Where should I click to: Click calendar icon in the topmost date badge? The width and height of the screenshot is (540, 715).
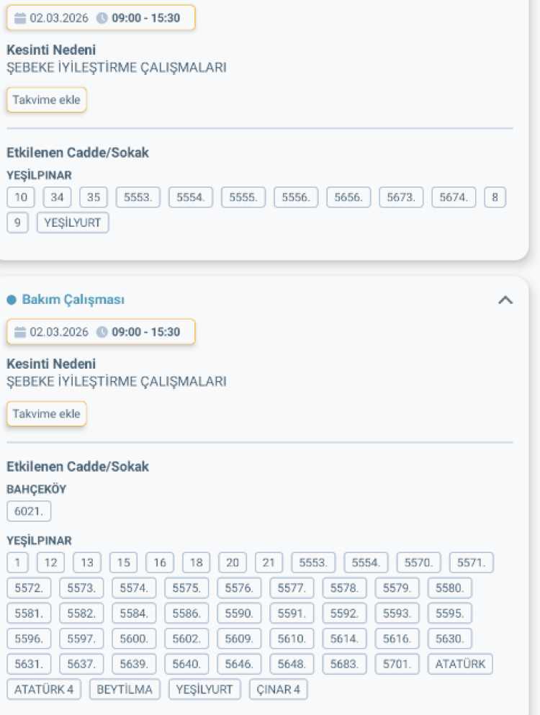pyautogui.click(x=20, y=18)
